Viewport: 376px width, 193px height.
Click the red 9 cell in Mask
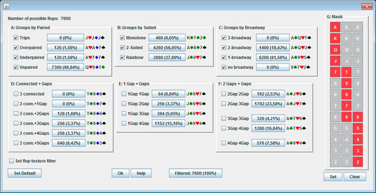(x=346, y=83)
